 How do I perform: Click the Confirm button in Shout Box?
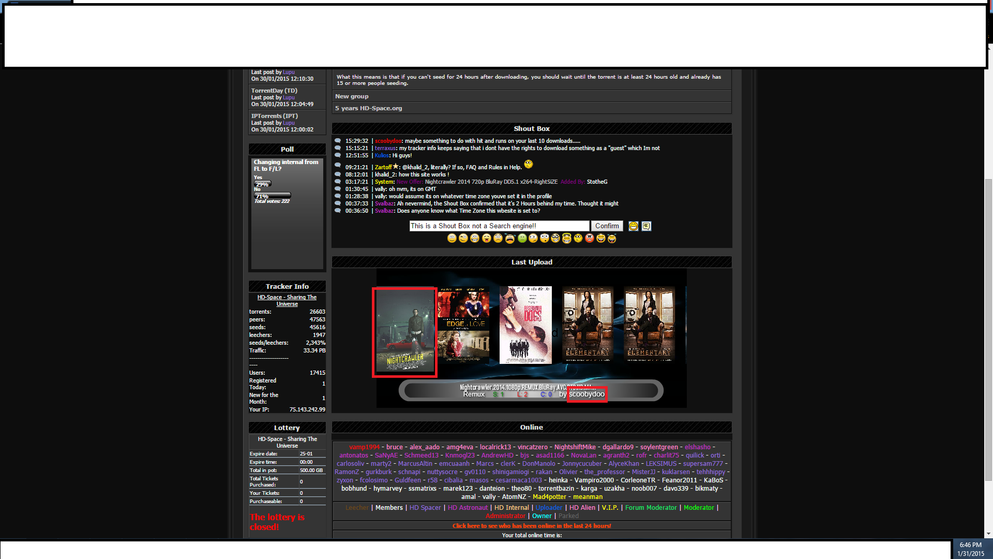point(607,226)
